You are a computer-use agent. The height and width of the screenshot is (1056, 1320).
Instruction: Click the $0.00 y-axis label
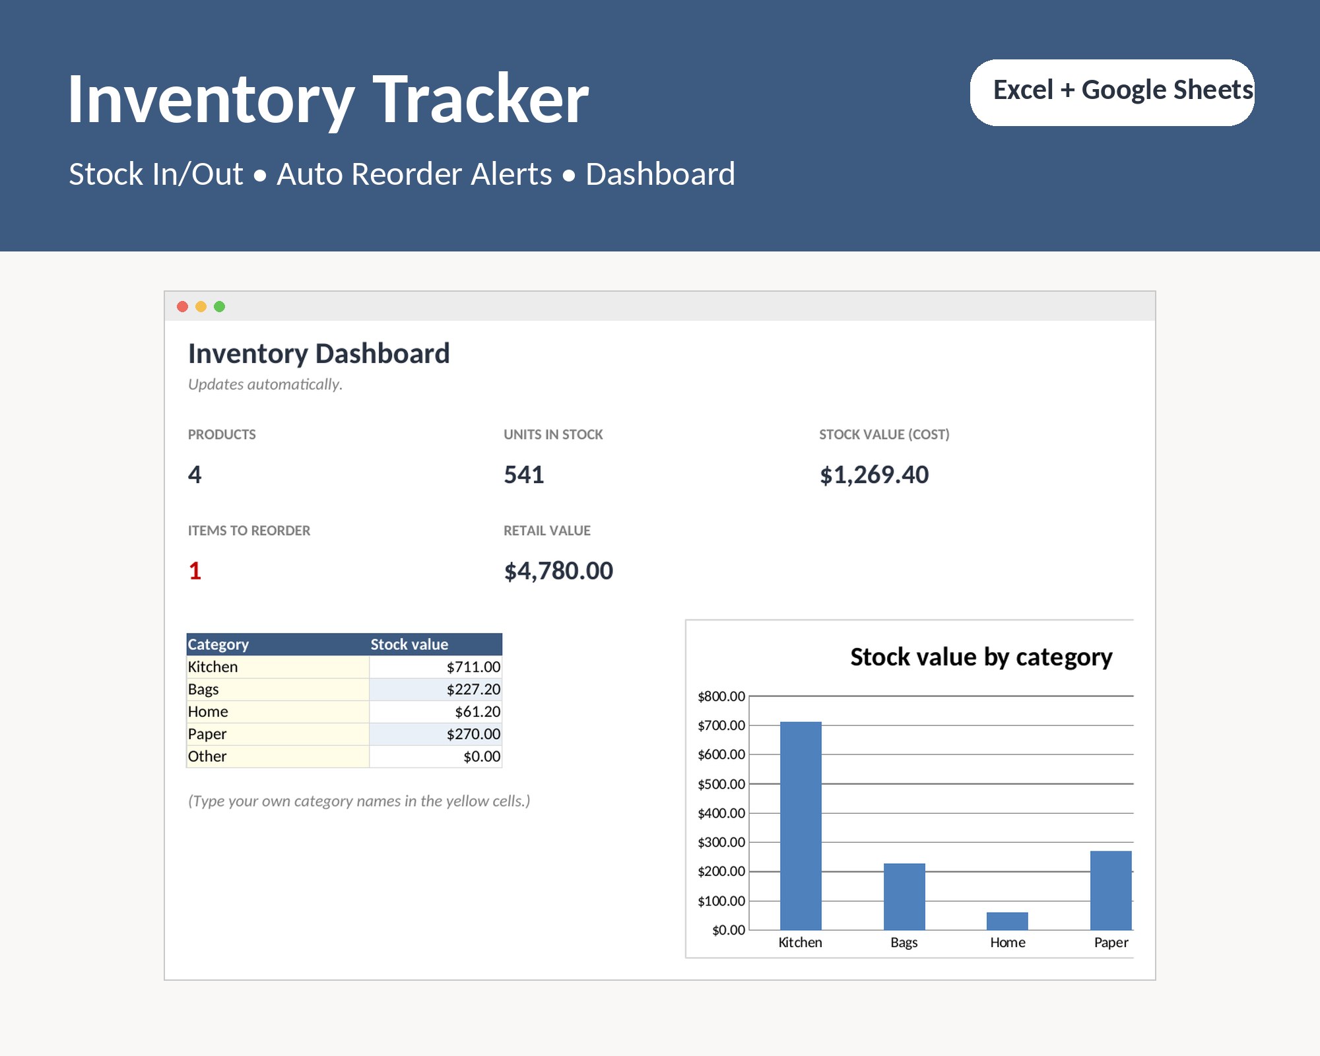(x=729, y=930)
